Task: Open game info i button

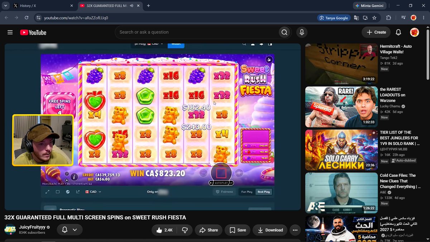Action: pos(74,177)
